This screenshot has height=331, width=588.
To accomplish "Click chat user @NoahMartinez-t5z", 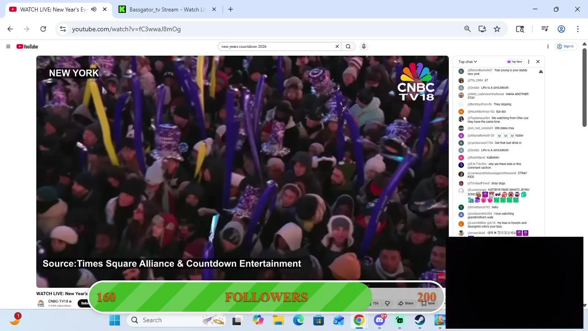I will [x=481, y=112].
